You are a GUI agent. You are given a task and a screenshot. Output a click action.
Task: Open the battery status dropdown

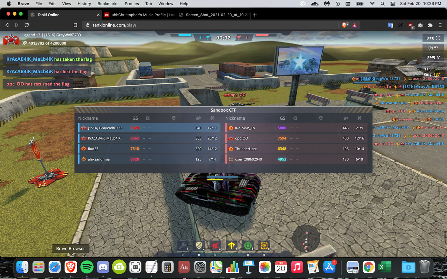pos(360,4)
